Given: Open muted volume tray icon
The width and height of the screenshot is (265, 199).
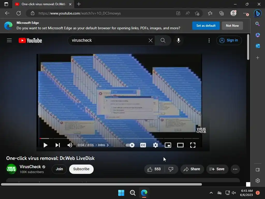Looking at the screenshot, I should pyautogui.click(x=234, y=193).
